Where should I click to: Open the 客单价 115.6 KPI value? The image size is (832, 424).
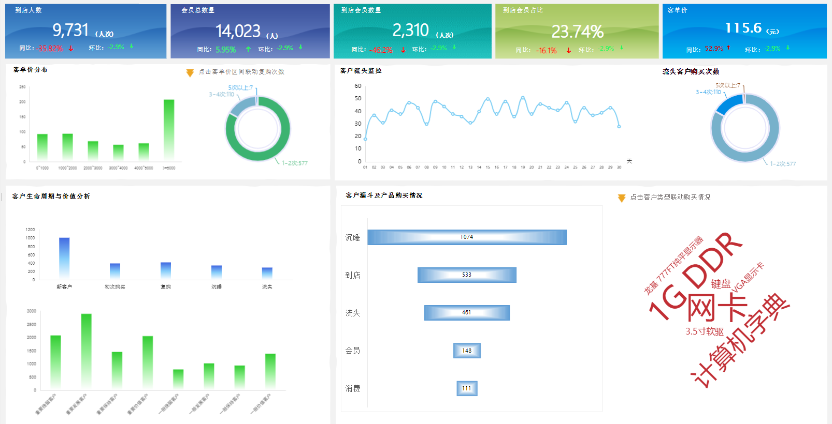(743, 27)
